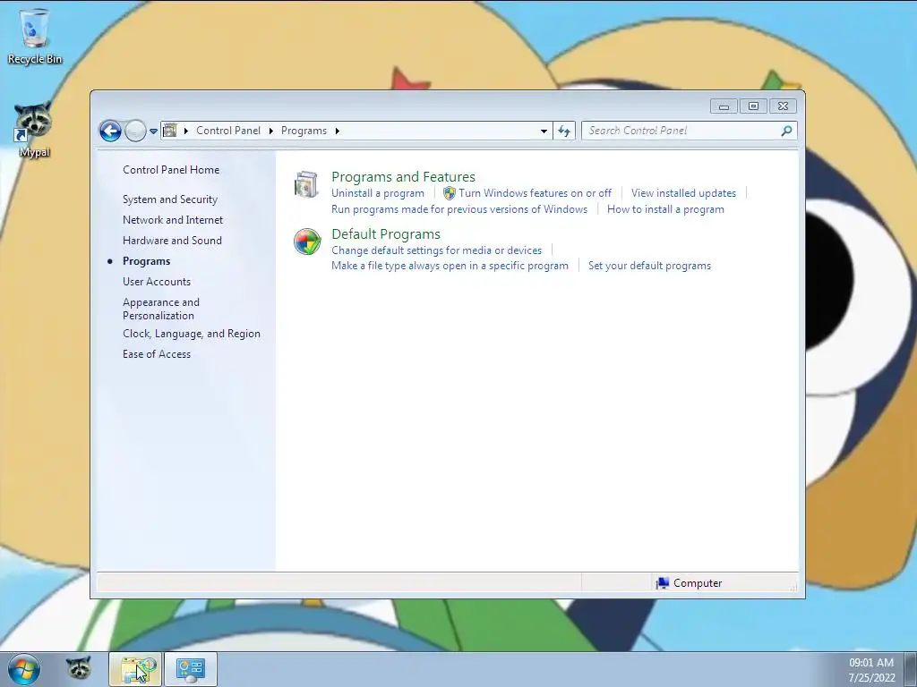Click View installed updates link

[683, 193]
